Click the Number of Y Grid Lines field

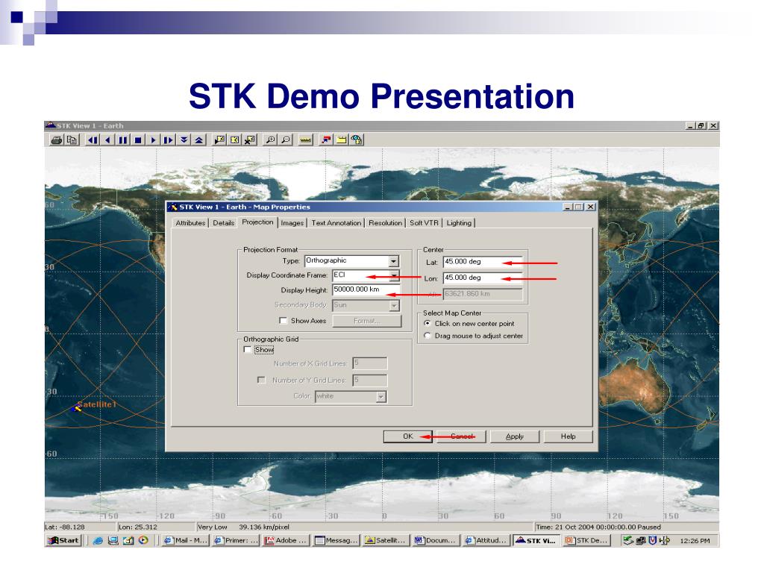pos(370,381)
